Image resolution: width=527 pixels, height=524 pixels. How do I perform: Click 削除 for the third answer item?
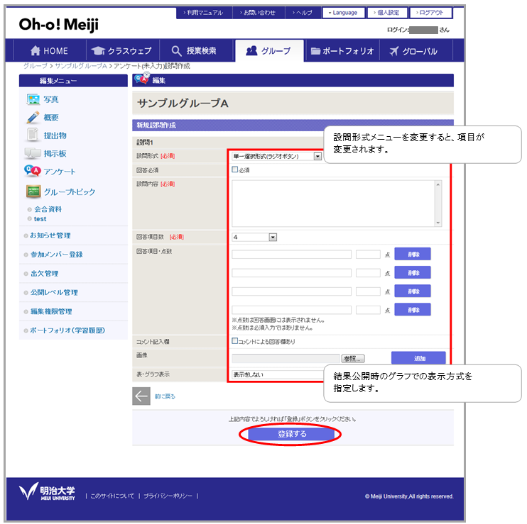413,291
